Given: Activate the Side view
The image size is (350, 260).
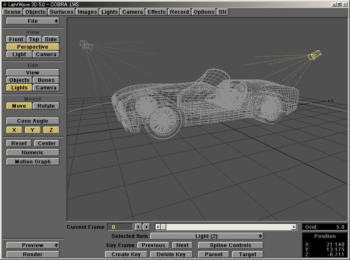Looking at the screenshot, I should click(x=50, y=39).
